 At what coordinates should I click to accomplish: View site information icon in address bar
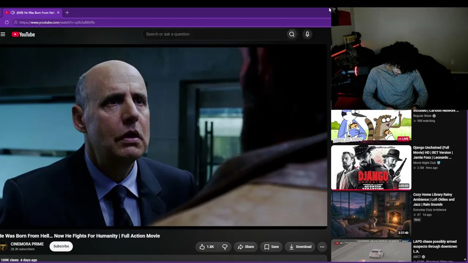[x=15, y=22]
